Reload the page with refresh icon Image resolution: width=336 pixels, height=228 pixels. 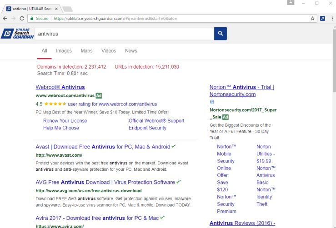point(22,19)
